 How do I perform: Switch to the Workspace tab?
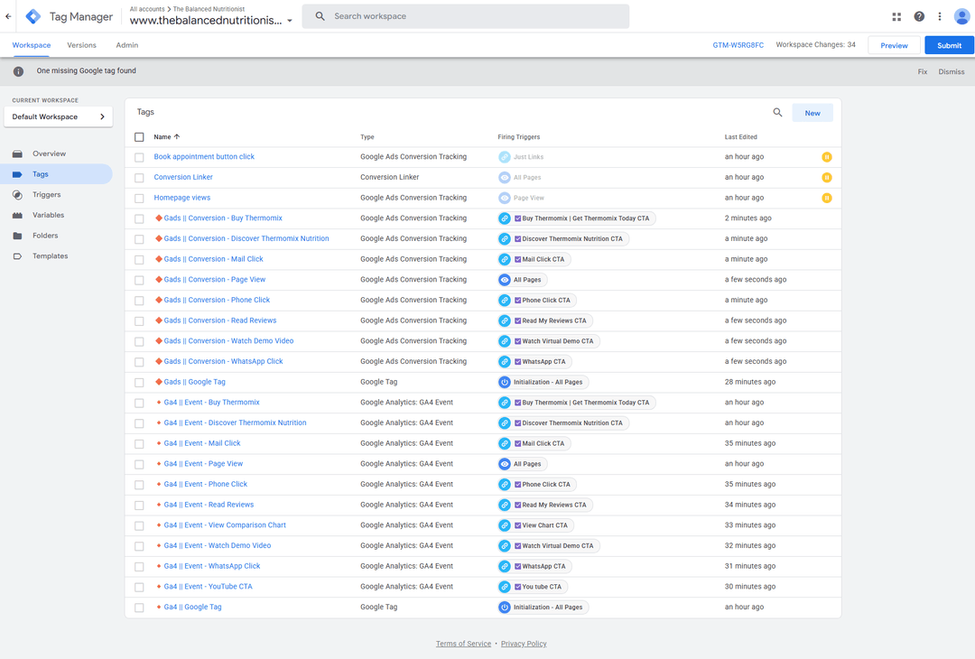32,45
